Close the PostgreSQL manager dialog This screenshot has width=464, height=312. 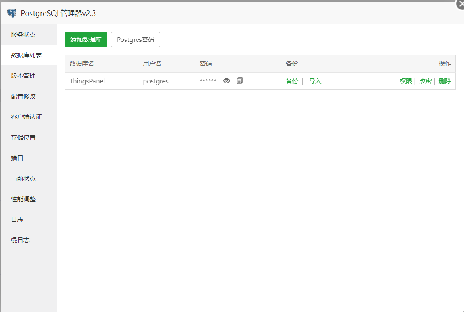[x=459, y=4]
